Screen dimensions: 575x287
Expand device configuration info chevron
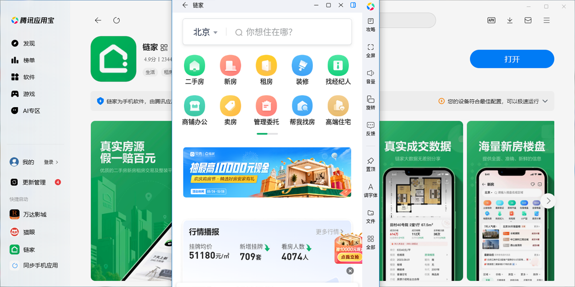pyautogui.click(x=546, y=101)
